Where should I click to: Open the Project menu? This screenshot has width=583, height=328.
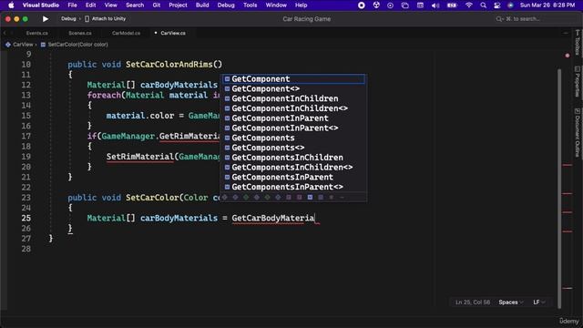(178, 5)
